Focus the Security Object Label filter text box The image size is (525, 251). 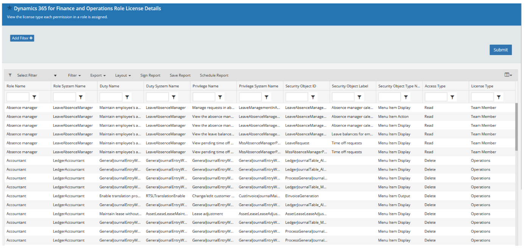pos(343,97)
